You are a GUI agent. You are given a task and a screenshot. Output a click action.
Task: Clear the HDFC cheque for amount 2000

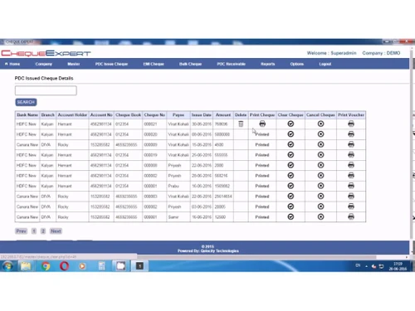coord(290,165)
